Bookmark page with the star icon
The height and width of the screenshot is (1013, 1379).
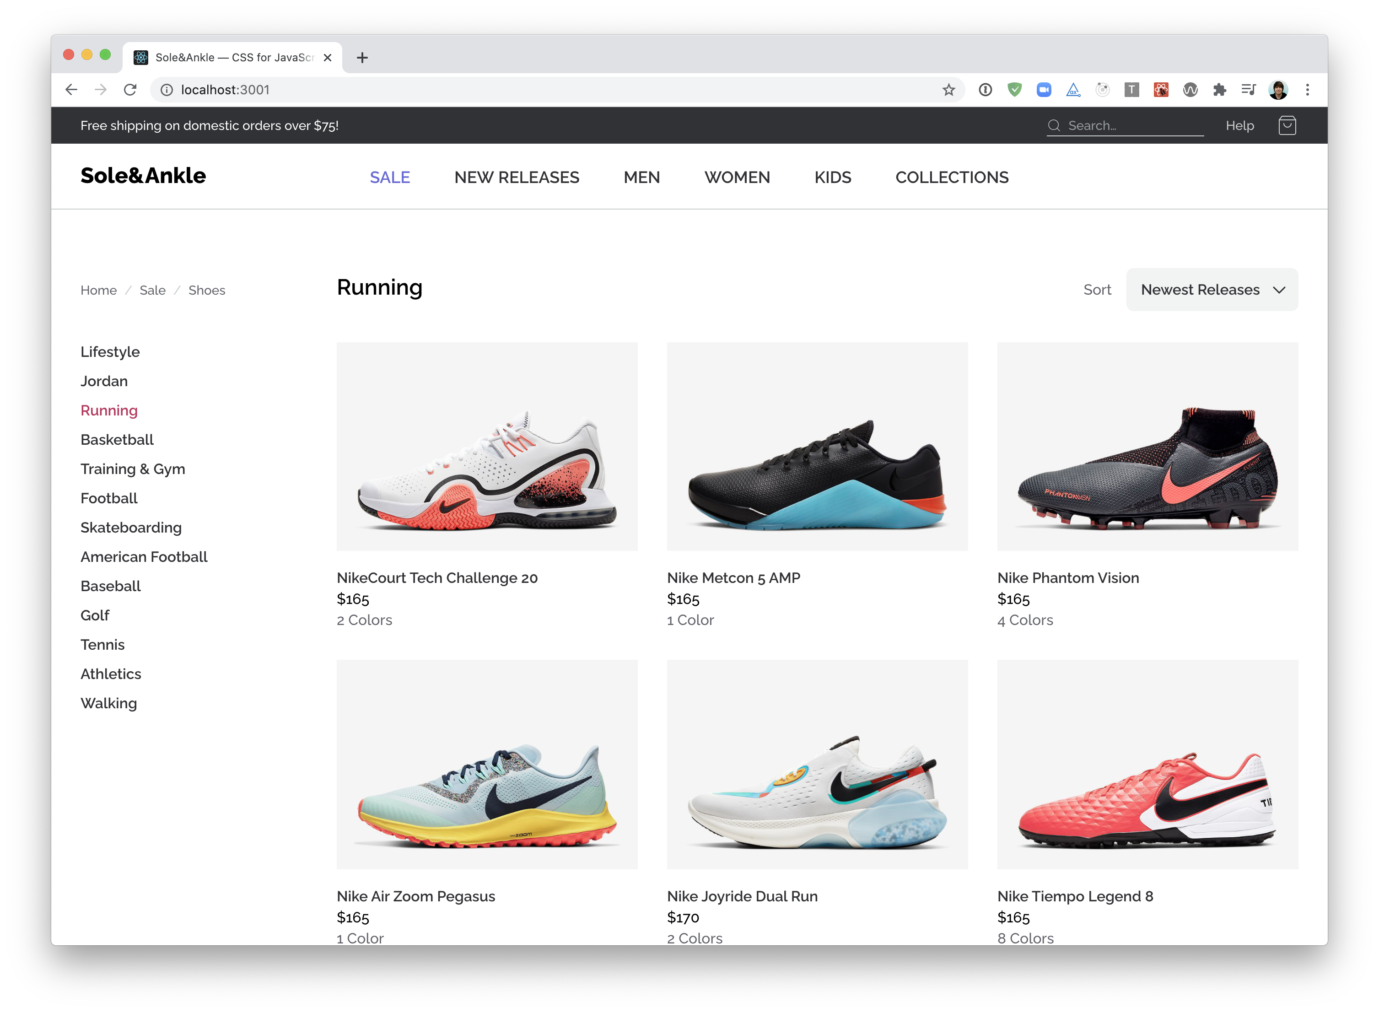(x=948, y=90)
